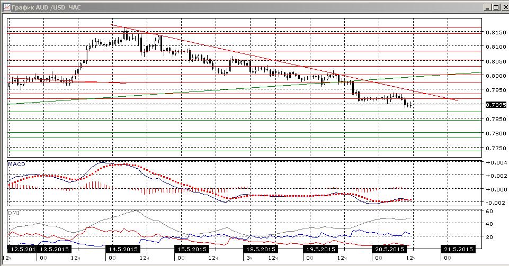Screen dimensions: 509x266
Task: Click the title 'График AUD /USD ЧАС'
Action: (x=47, y=7)
